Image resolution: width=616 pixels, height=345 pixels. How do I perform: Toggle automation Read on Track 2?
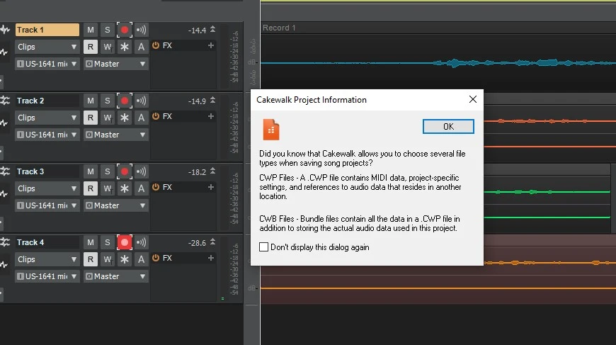coord(91,118)
